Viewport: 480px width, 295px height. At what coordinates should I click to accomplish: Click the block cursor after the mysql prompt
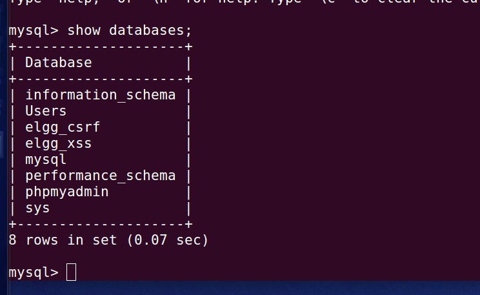pos(72,272)
